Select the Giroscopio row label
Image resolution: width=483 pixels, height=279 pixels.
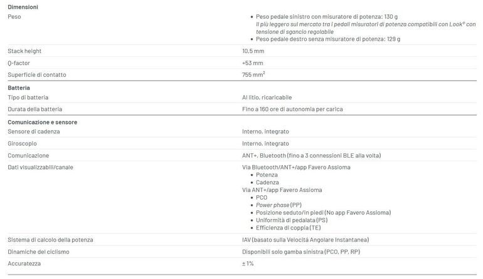point(22,143)
